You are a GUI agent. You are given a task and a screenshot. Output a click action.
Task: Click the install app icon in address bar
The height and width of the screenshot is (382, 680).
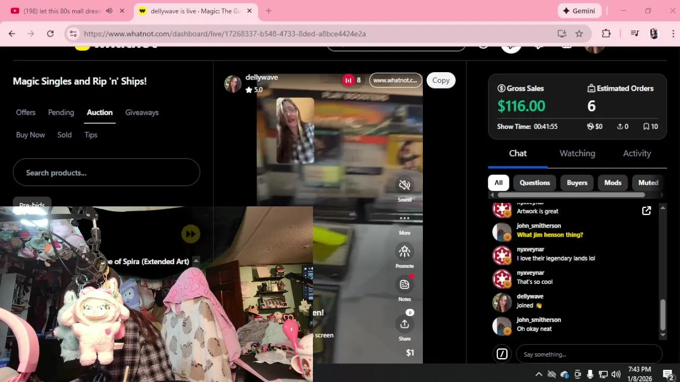tap(562, 33)
